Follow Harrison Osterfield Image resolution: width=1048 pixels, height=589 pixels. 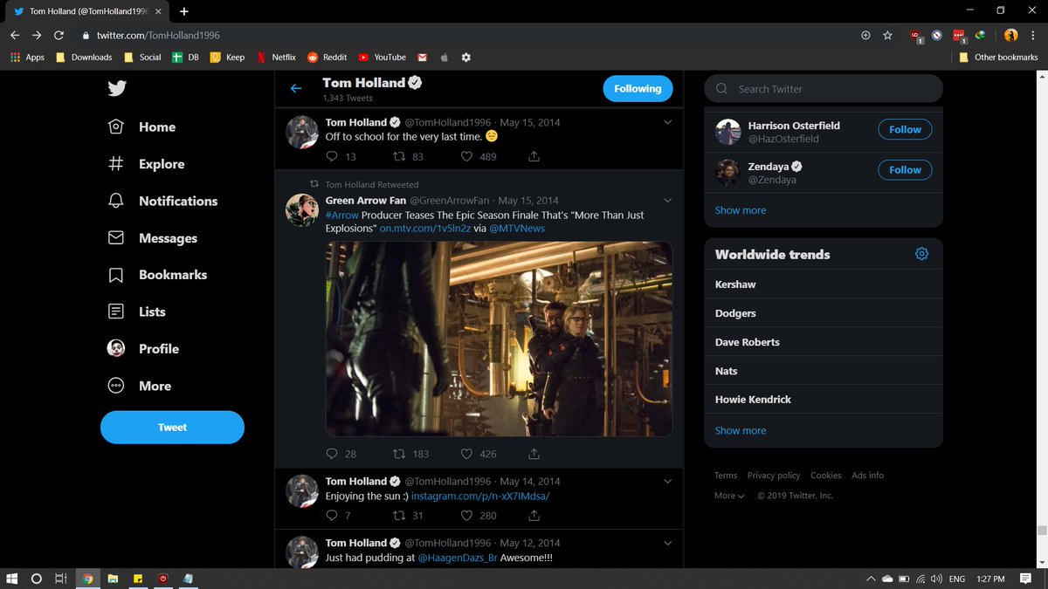tap(905, 129)
